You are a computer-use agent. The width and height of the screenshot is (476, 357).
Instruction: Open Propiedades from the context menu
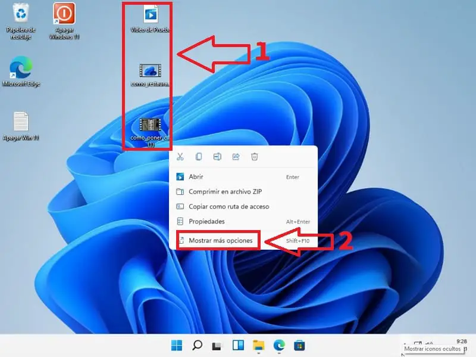coord(243,221)
